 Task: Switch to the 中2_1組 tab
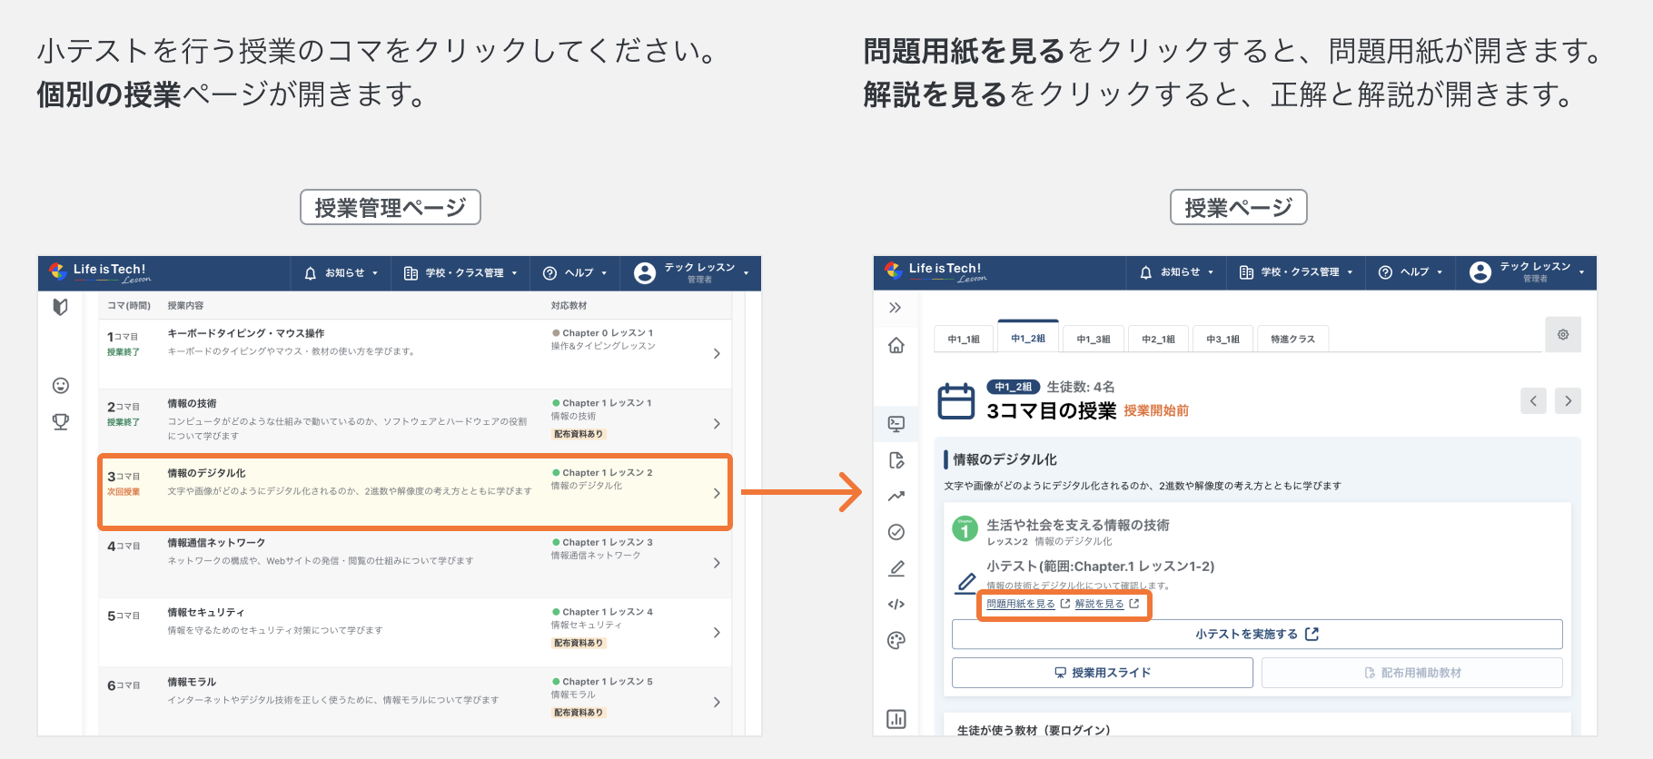point(1158,339)
